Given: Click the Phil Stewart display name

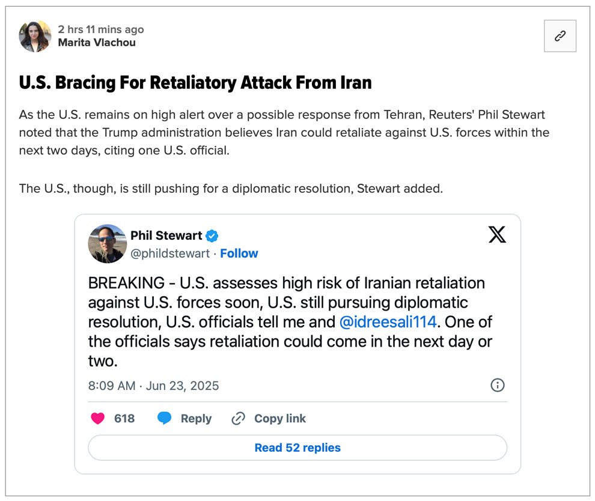Looking at the screenshot, I should (x=166, y=235).
